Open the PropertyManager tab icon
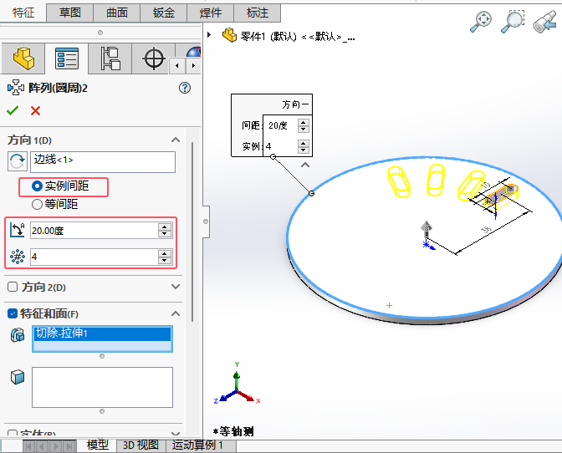Viewport: 562px width, 453px height. coord(67,59)
